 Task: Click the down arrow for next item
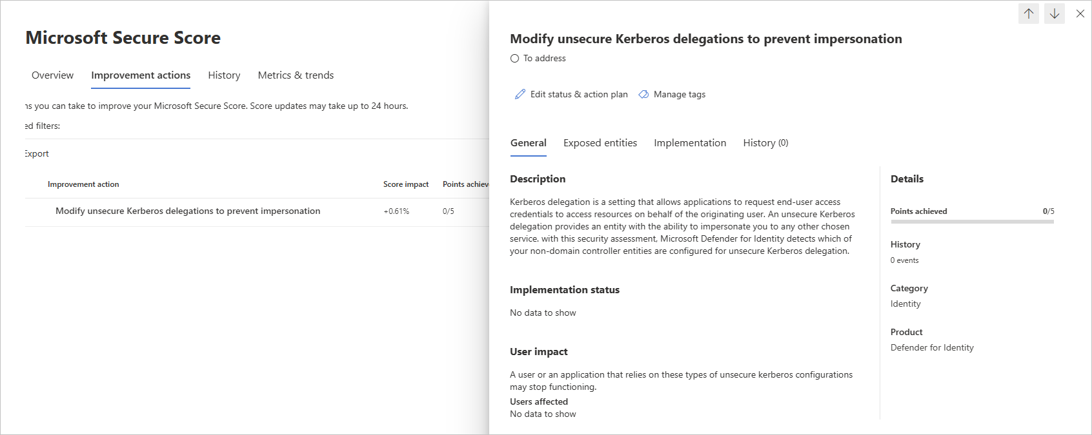pos(1054,14)
